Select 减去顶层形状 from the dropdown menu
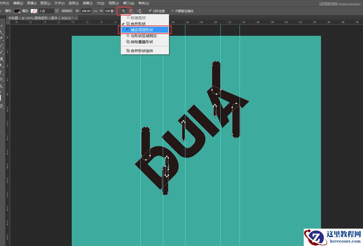 142,30
